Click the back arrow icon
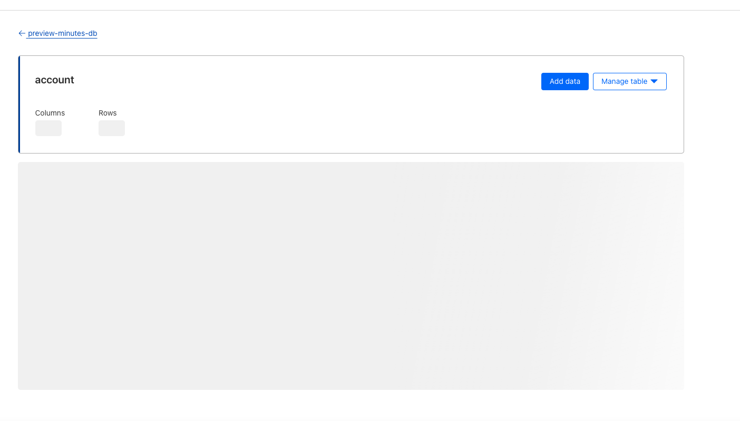Screen dimensions: 740x421 pyautogui.click(x=22, y=33)
